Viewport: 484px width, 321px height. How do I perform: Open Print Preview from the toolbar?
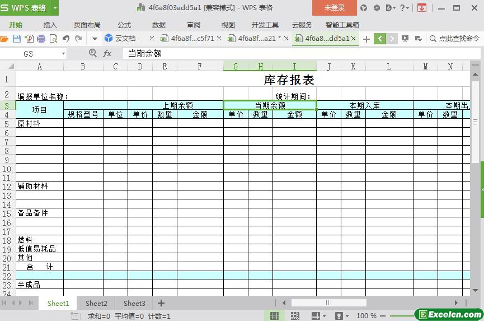point(53,39)
